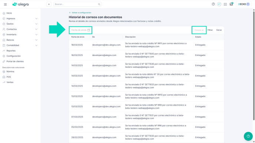Click the description mentioning nota crédito RR9
Screen dimensions: 255x143
(156, 107)
